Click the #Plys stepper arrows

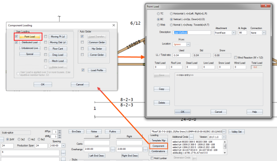60,132
